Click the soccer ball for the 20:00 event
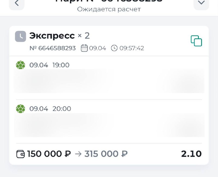This screenshot has width=218, height=177. [x=20, y=109]
